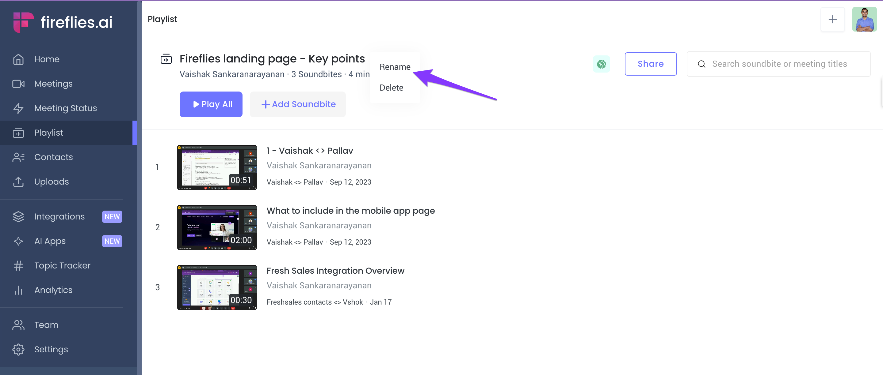Viewport: 883px width, 375px height.
Task: Click the plus button in header
Action: click(832, 19)
